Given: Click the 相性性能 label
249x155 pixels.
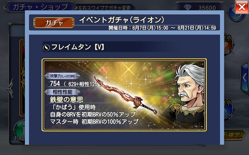Looking at the screenshot, I should pos(62,92).
